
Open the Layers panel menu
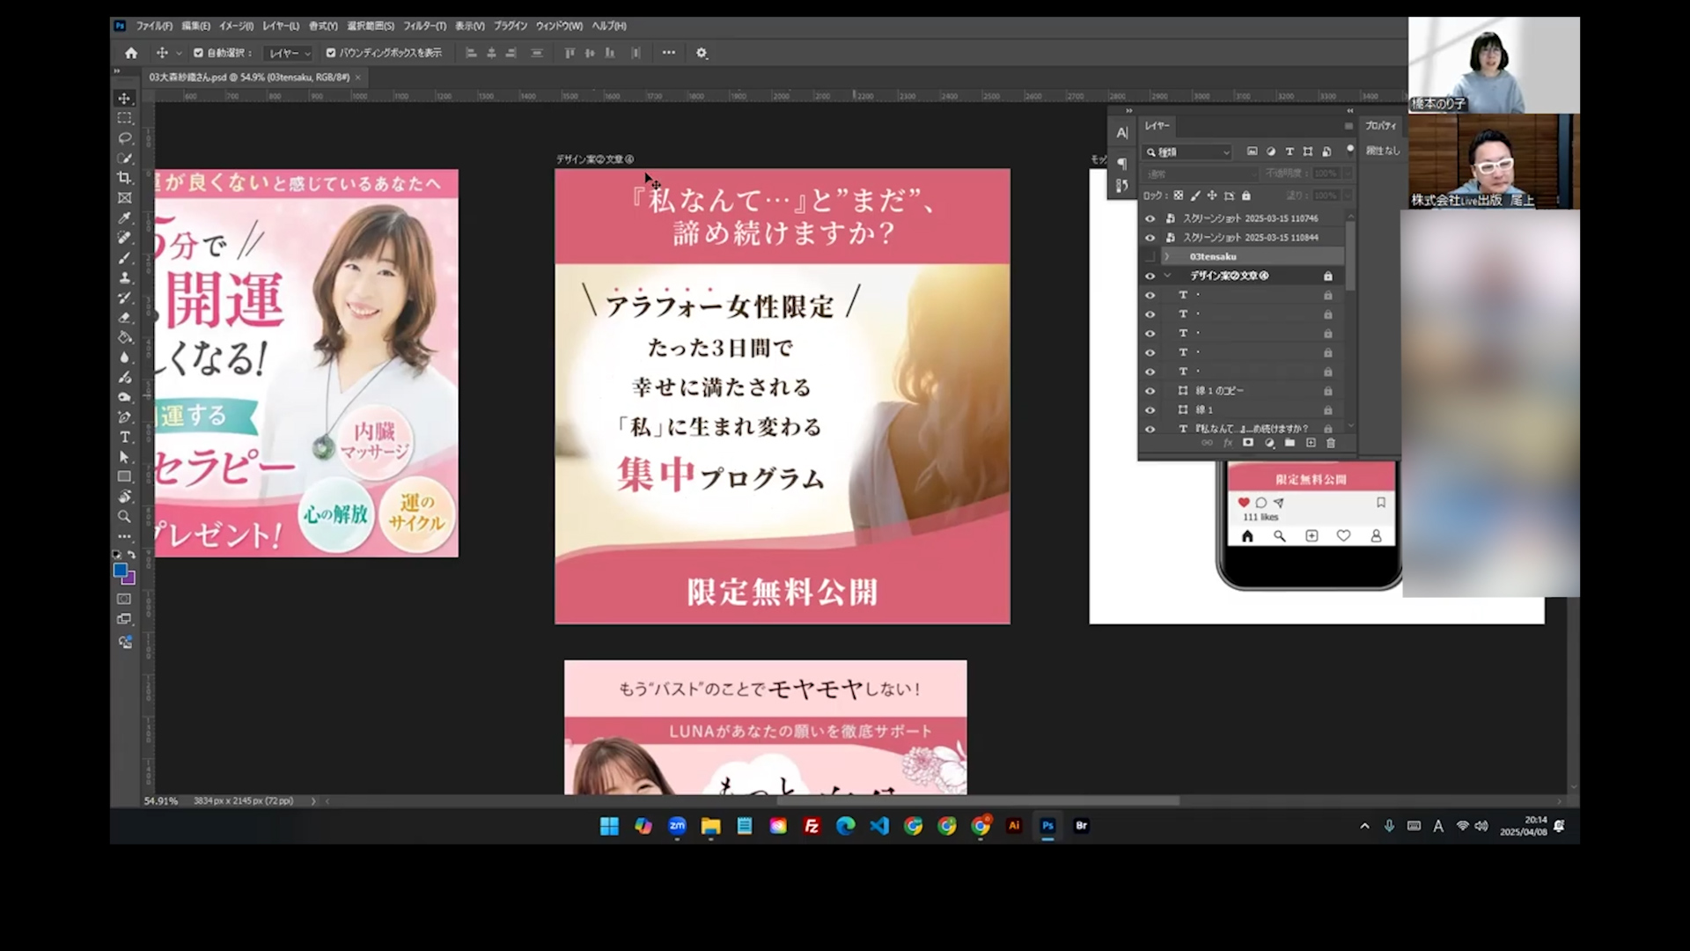1348,126
